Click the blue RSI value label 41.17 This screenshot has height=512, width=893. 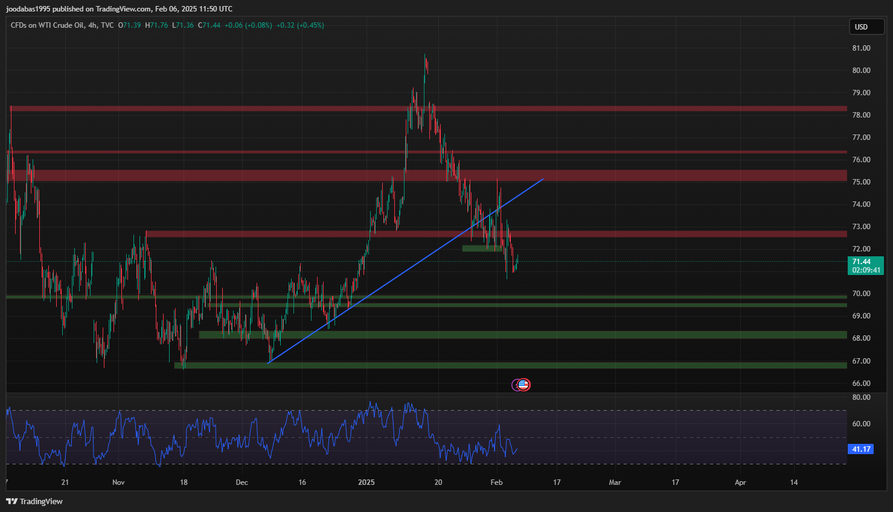(861, 449)
